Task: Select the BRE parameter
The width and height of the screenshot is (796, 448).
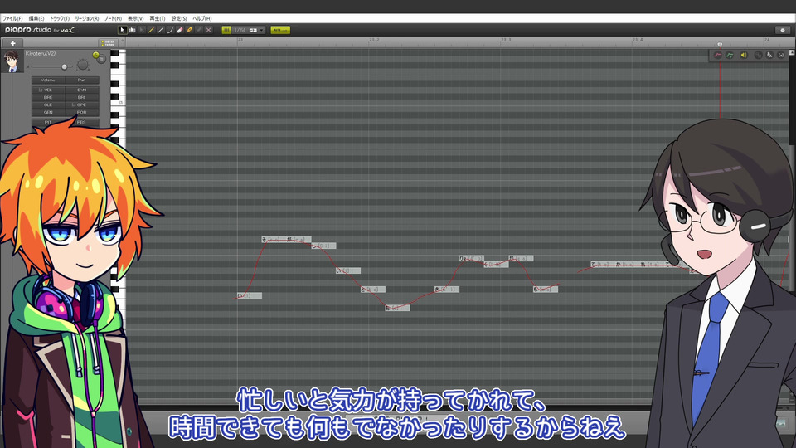Action: [48, 97]
